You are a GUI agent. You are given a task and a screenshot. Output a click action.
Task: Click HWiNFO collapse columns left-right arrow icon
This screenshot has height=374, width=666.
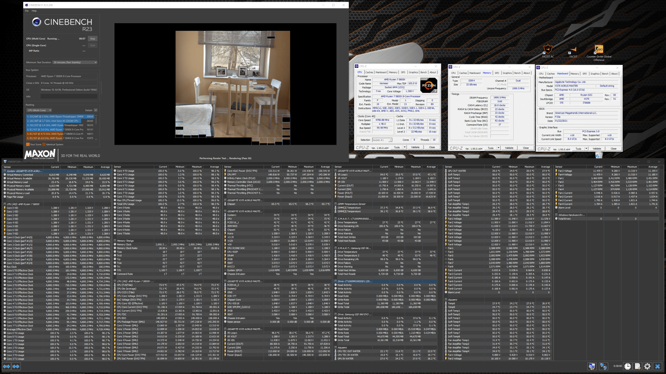click(x=7, y=366)
